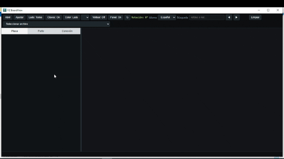This screenshot has width=284, height=159.
Task: Open the unlabeled dropdown after Color: Lado
Action: click(x=85, y=17)
